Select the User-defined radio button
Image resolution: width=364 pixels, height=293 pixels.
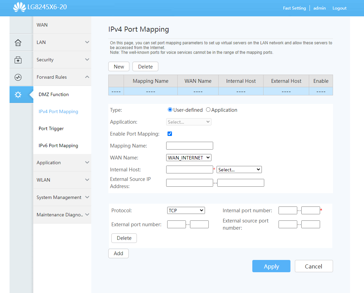pyautogui.click(x=170, y=110)
